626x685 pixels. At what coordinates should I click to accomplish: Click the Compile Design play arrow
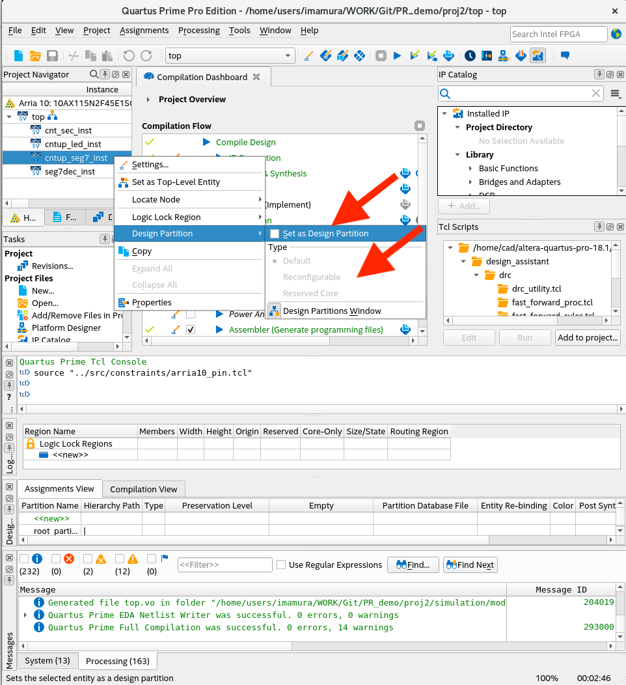(x=206, y=142)
